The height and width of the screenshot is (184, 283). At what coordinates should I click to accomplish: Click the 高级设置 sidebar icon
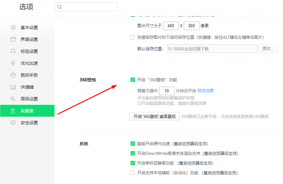coord(13,99)
